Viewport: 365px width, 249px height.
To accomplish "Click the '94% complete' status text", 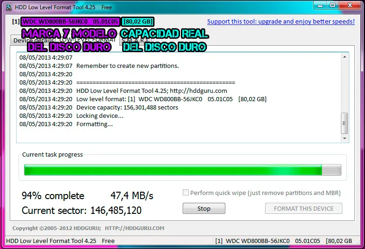I will [53, 196].
